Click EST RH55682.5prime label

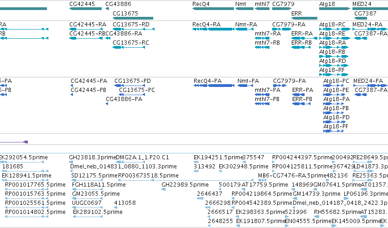[337, 212]
